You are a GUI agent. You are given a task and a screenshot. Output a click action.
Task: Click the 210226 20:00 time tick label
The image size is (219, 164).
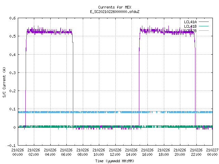[180, 152]
